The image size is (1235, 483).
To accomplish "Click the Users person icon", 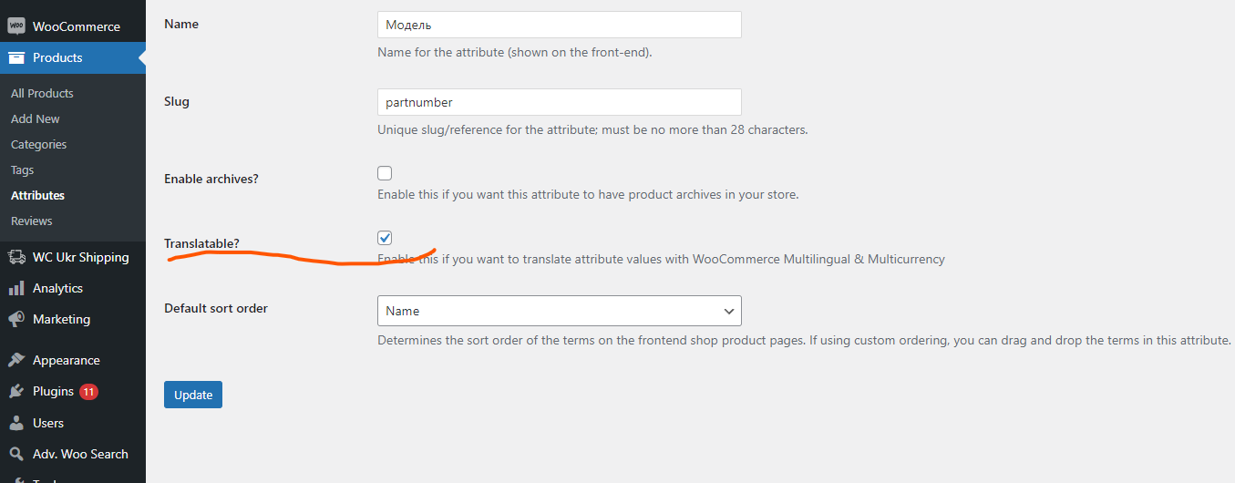I will pos(16,423).
